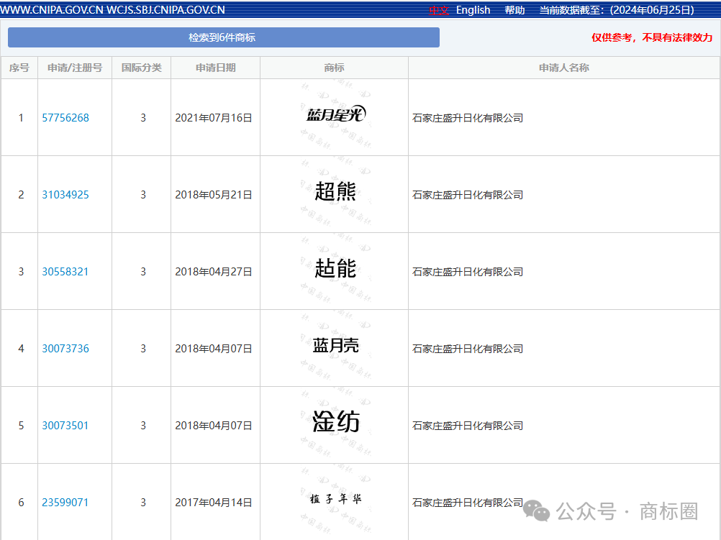
Task: Click the 喆能 trademark image
Action: pos(335,268)
